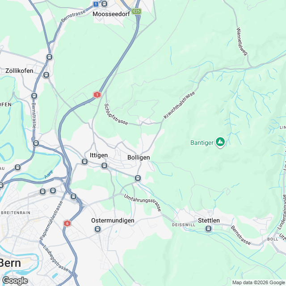
Task: Click the red route 6 highway shield
Action: point(67,223)
